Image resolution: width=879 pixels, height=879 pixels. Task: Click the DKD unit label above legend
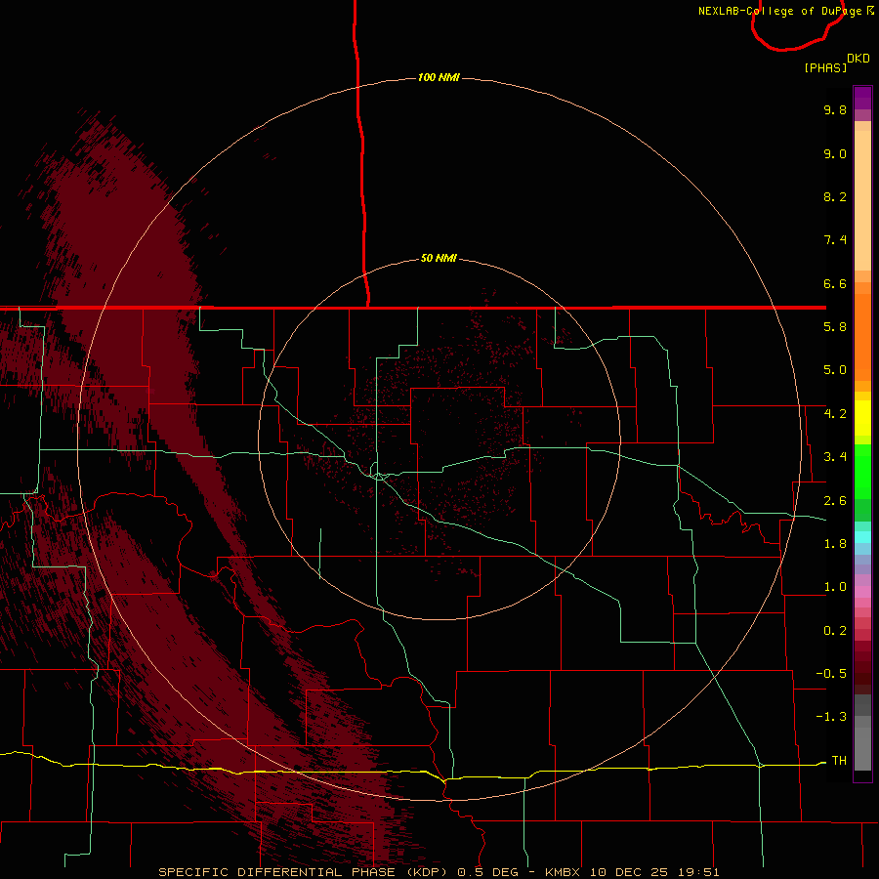[858, 58]
